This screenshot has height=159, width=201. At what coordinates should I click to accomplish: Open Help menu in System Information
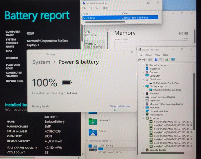[x=106, y=8]
